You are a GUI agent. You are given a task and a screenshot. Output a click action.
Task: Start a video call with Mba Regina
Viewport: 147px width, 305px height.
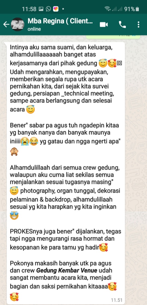[104, 25]
